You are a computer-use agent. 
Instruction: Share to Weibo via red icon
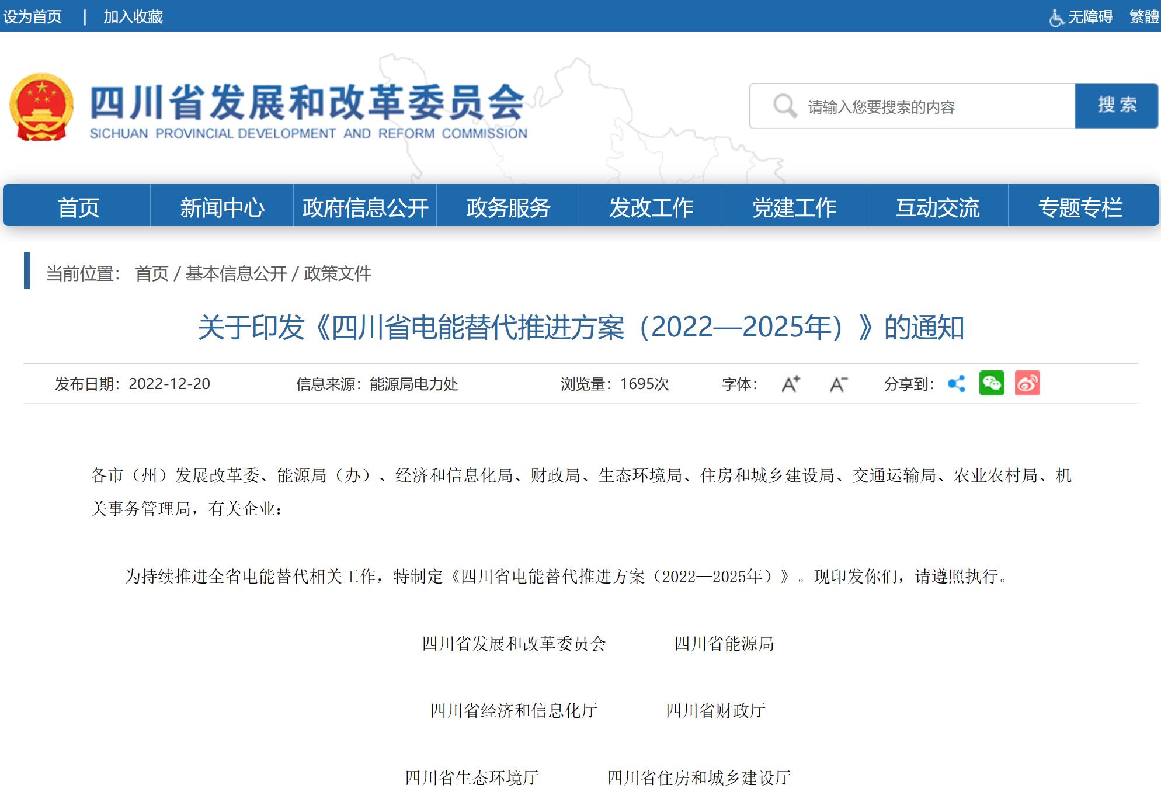(x=1027, y=383)
